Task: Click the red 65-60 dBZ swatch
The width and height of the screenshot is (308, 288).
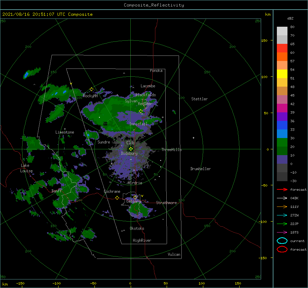Action: click(x=282, y=48)
